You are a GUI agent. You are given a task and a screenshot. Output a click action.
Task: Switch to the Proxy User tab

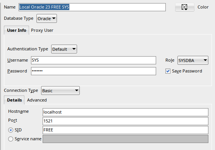(42, 30)
